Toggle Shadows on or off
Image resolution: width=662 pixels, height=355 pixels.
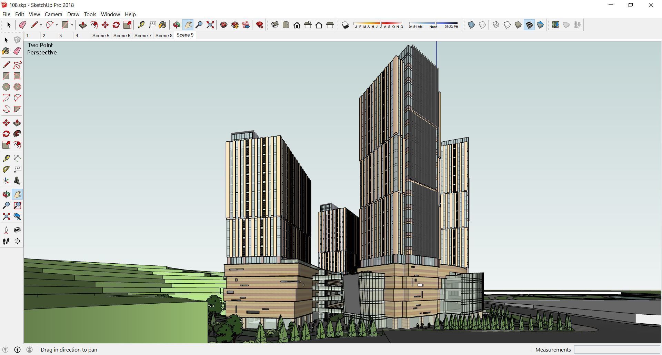pyautogui.click(x=345, y=25)
